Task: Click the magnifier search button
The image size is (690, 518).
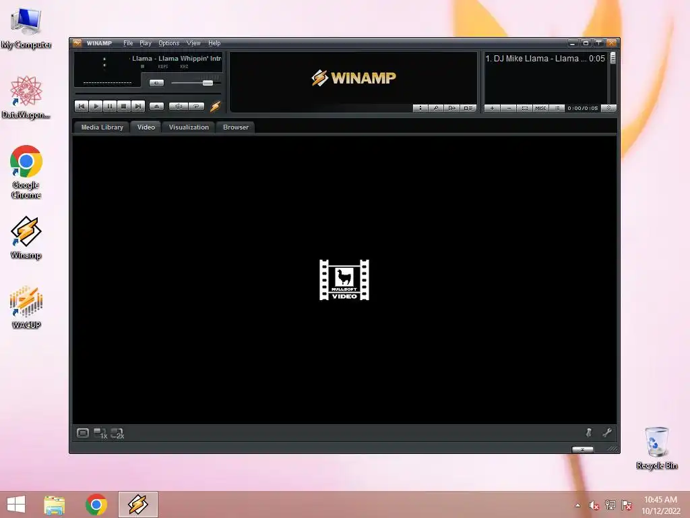Action: click(436, 108)
